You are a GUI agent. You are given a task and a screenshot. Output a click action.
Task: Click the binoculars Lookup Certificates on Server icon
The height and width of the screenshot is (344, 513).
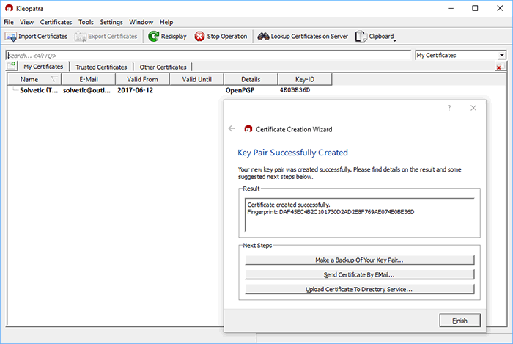coord(263,37)
